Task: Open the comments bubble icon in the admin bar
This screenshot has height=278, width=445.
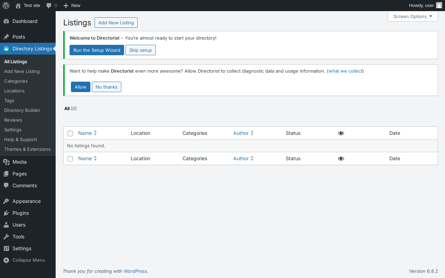Action: [x=49, y=6]
